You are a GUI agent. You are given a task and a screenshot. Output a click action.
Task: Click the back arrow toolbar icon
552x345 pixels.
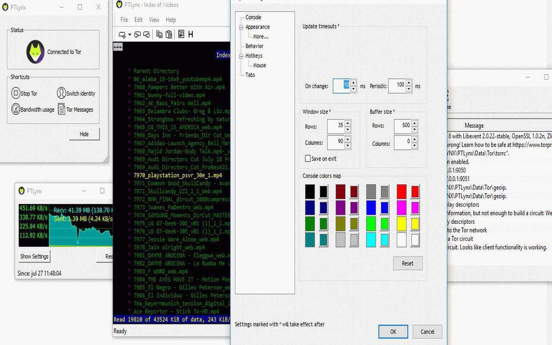[x=138, y=34]
